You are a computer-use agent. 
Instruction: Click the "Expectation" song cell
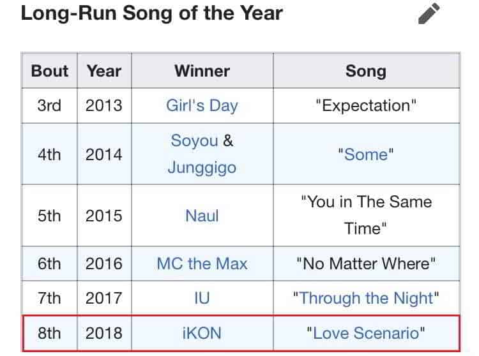tap(366, 105)
